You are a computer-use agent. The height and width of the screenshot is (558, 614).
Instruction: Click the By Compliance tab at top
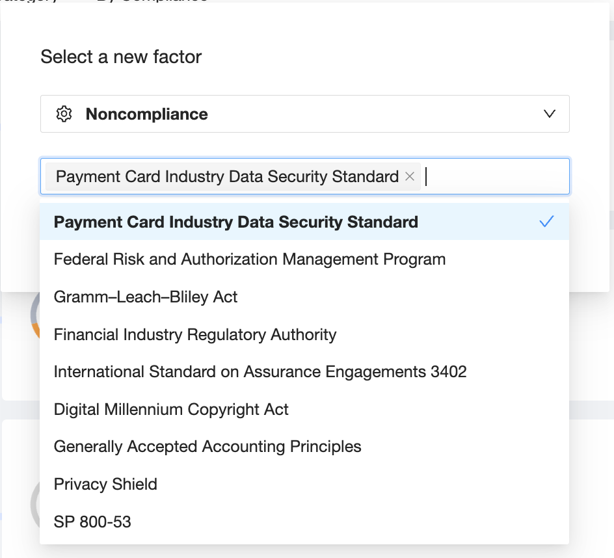click(152, 2)
